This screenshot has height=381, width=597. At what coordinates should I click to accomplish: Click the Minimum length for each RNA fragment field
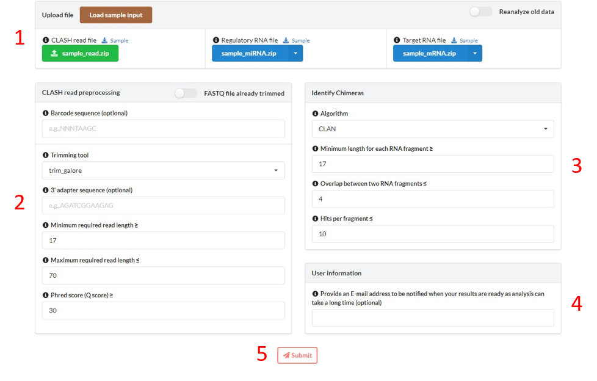point(433,164)
